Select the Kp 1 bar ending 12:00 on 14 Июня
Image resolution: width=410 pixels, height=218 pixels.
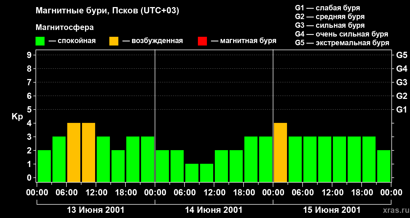pos(207,173)
